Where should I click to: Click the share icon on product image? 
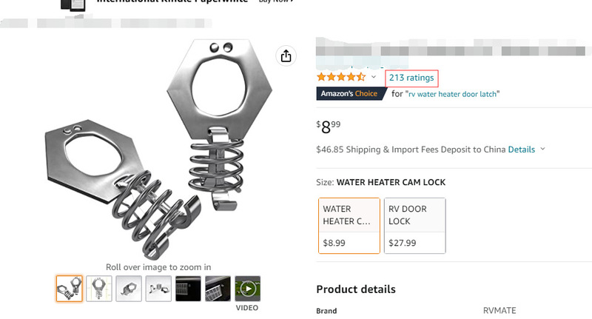[x=286, y=56]
